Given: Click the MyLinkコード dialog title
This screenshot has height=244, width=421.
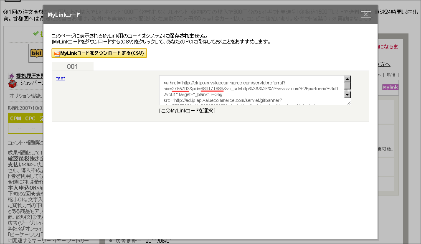Looking at the screenshot, I should coord(64,15).
